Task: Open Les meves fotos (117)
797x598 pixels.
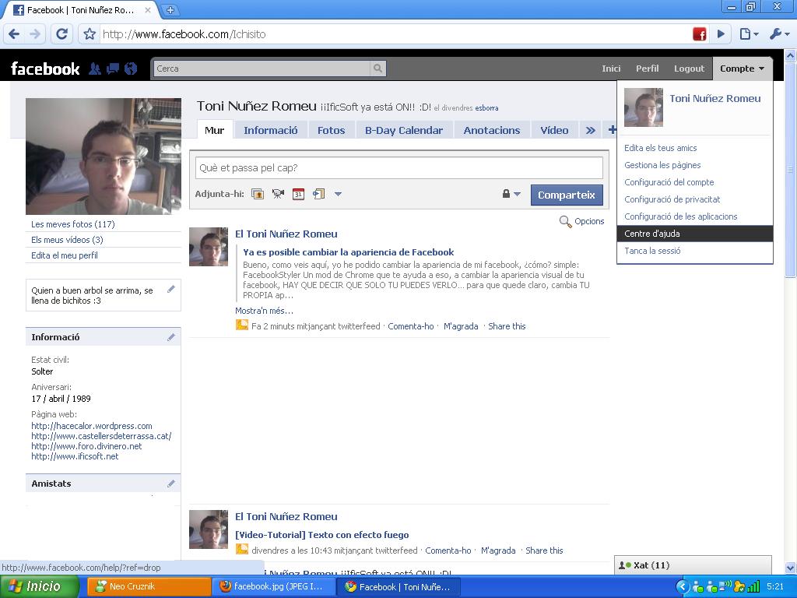Action: (72, 224)
